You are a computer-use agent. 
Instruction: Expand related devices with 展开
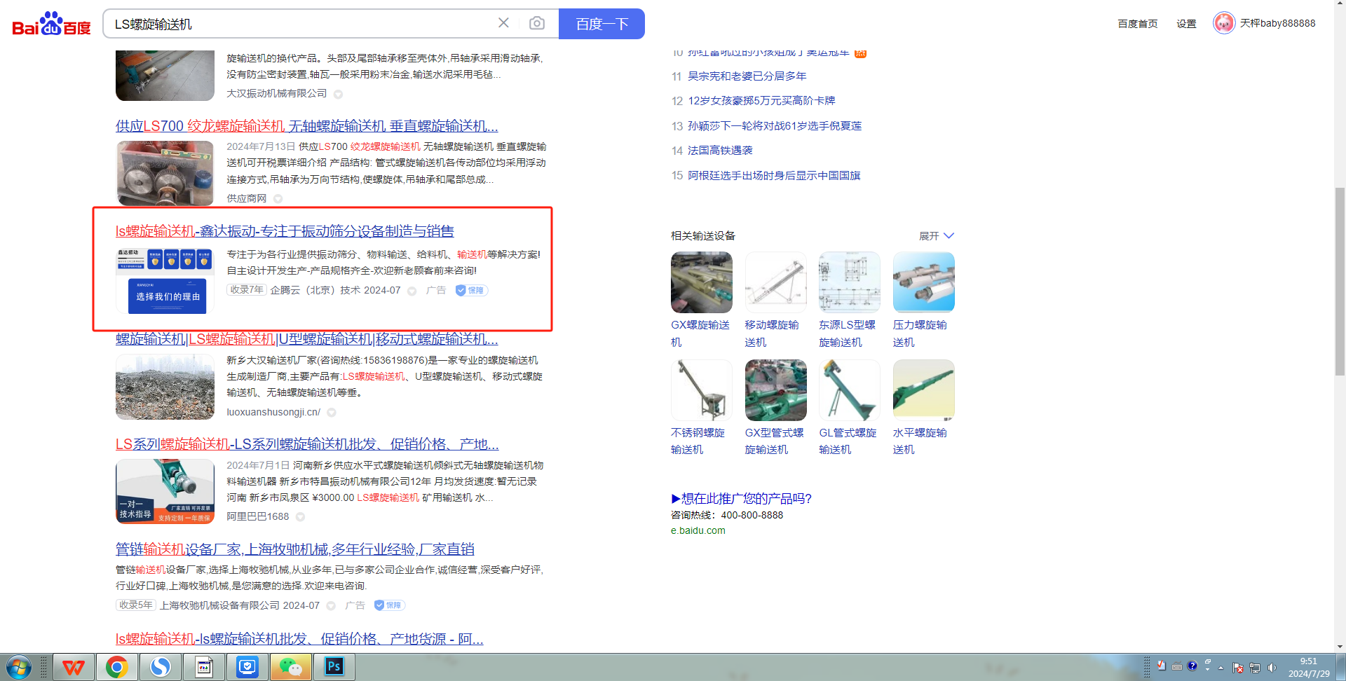tap(937, 236)
